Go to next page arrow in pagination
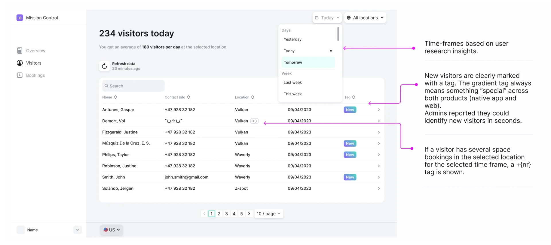 click(x=249, y=214)
